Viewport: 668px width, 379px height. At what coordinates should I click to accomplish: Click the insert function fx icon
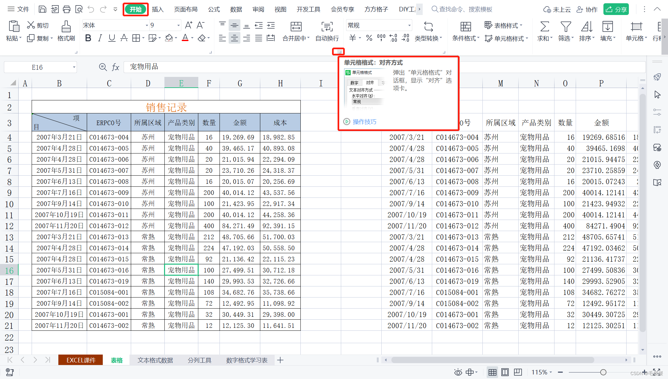(x=115, y=67)
